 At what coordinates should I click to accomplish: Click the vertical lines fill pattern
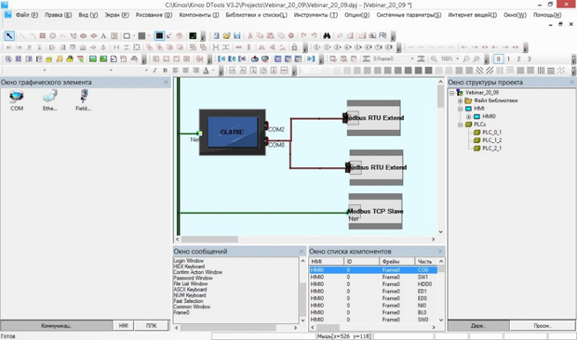(x=541, y=70)
